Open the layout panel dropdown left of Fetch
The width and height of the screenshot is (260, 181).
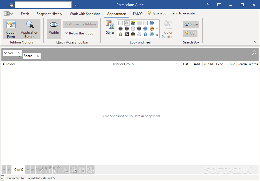(8, 14)
